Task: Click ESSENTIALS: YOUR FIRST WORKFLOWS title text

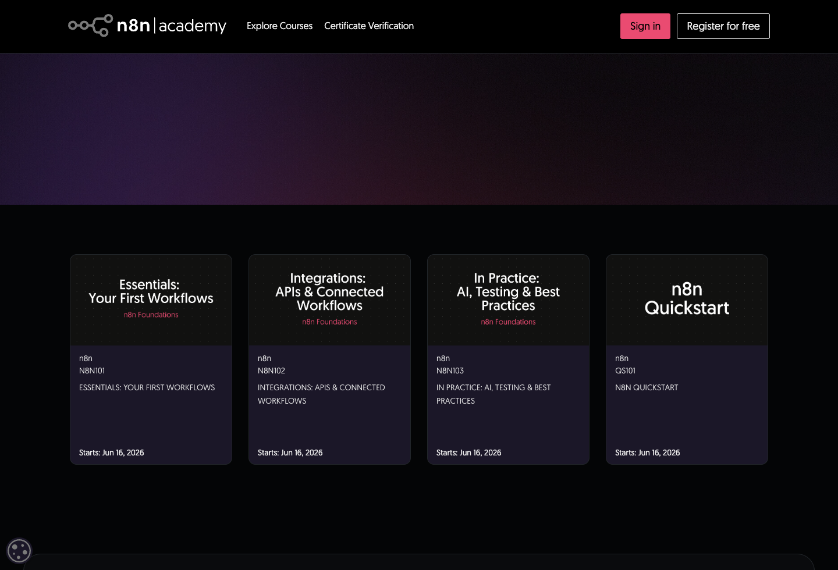Action: [147, 387]
